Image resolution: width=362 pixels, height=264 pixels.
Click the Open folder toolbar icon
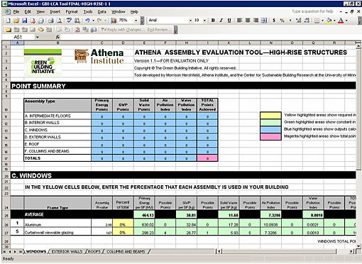click(16, 21)
